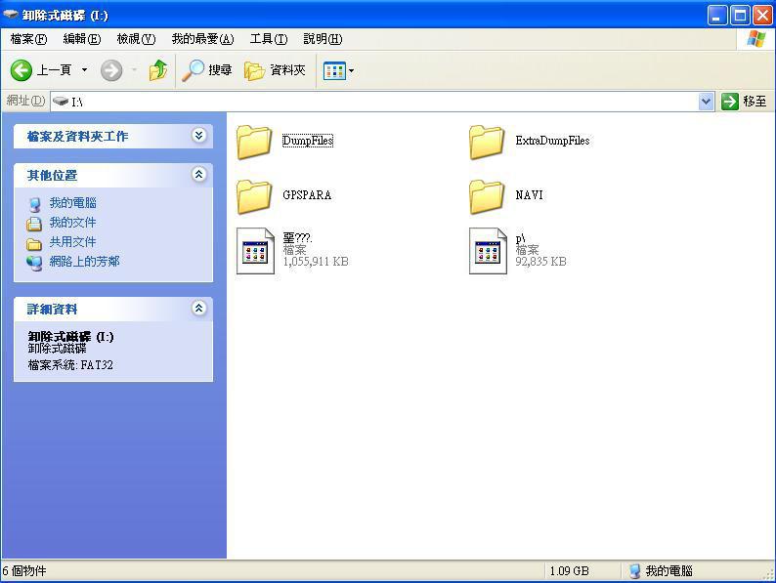Select the DumpFiles folder icon
This screenshot has height=583, width=776.
click(254, 142)
